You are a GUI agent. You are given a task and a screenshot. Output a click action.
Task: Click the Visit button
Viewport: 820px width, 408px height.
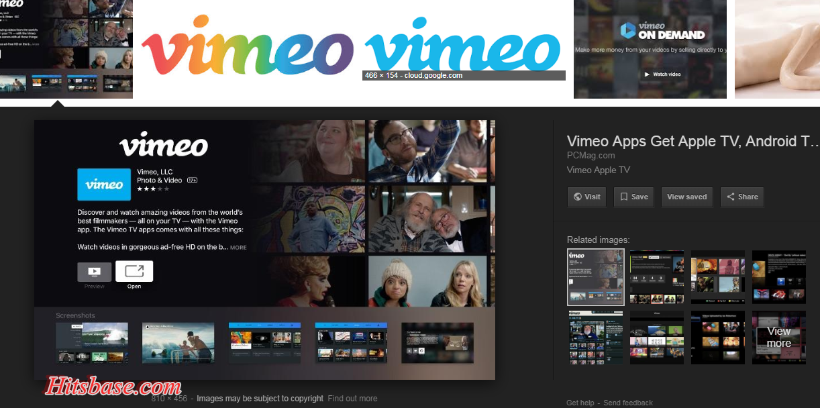586,197
